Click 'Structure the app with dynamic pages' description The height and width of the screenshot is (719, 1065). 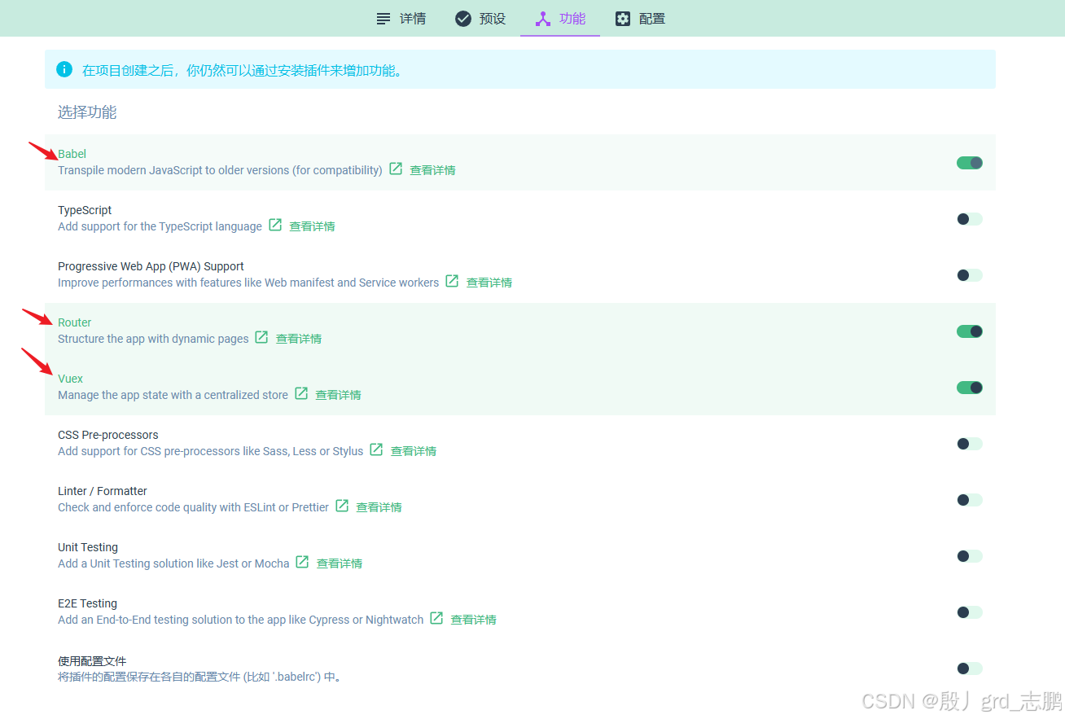point(153,339)
